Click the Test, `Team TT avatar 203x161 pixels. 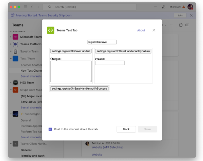[15, 59]
